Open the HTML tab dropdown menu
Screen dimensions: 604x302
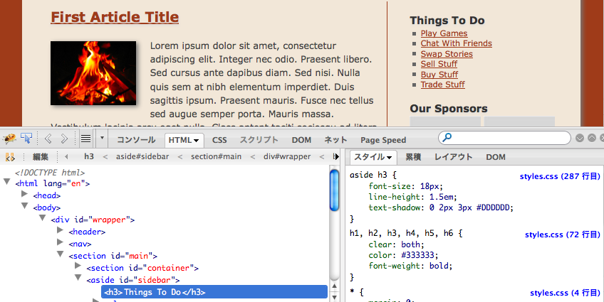click(196, 140)
